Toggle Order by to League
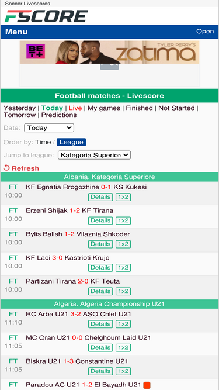219x390 pixels. pyautogui.click(x=71, y=142)
